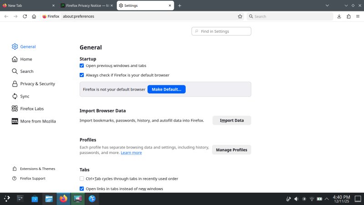Image resolution: width=364 pixels, height=205 pixels.
Task: Open the Discover store taskbar icon
Action: click(35, 199)
